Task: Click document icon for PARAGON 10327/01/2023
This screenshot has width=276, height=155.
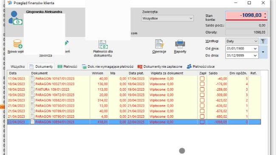Action: pos(32,84)
